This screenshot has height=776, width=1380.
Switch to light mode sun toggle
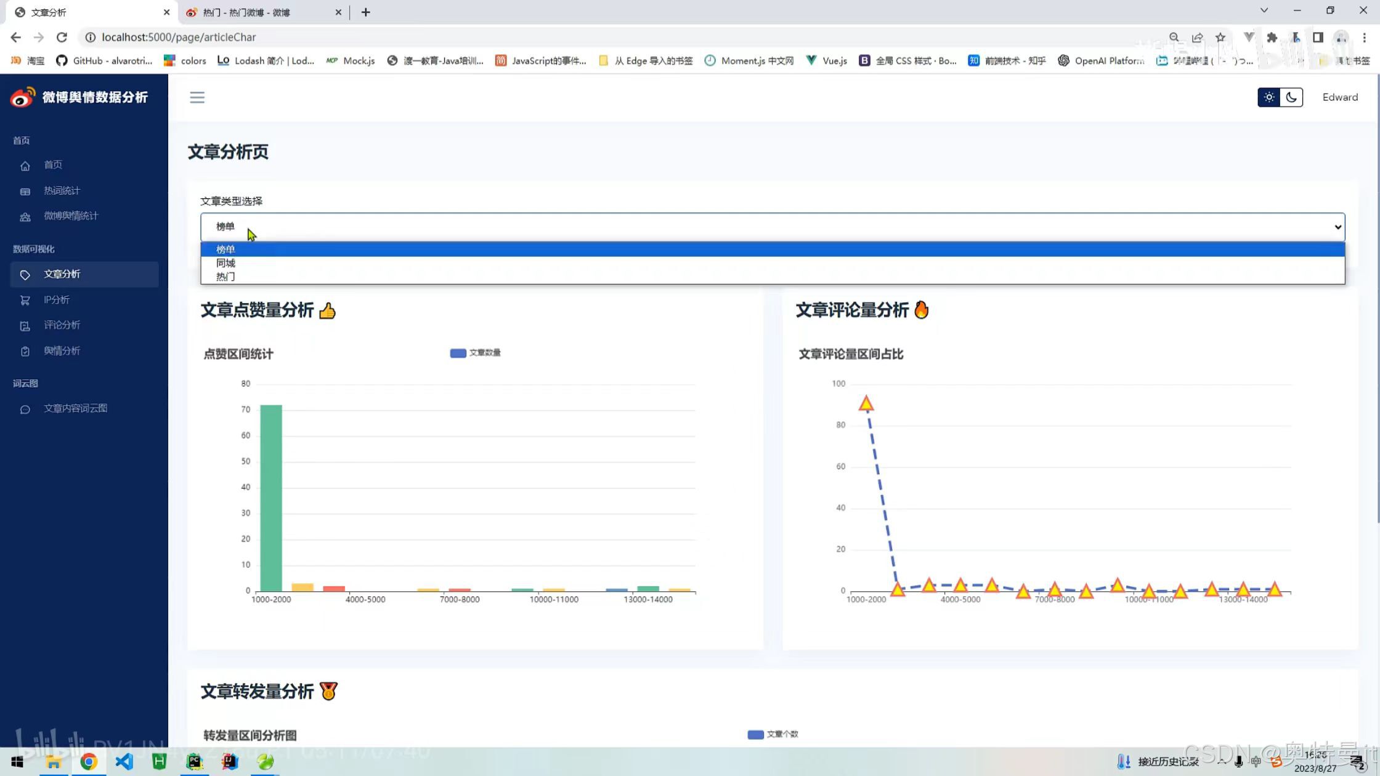(1268, 97)
